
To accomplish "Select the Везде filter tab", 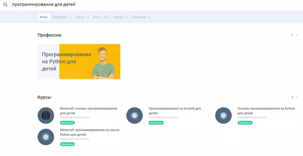I will click(44, 17).
